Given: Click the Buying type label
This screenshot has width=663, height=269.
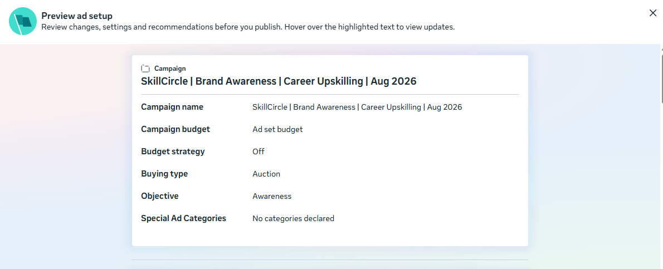Looking at the screenshot, I should coord(164,174).
